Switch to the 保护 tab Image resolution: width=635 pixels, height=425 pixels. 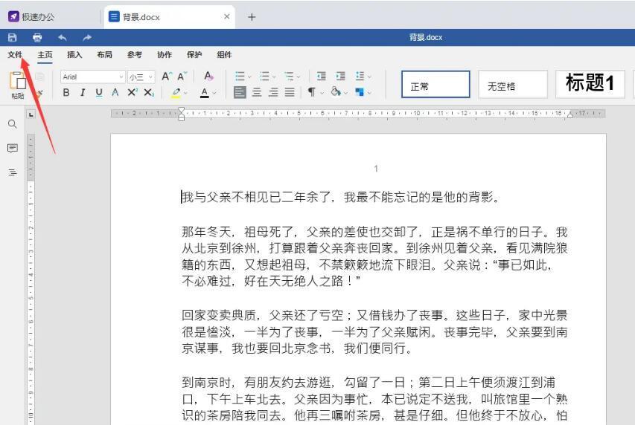point(194,54)
